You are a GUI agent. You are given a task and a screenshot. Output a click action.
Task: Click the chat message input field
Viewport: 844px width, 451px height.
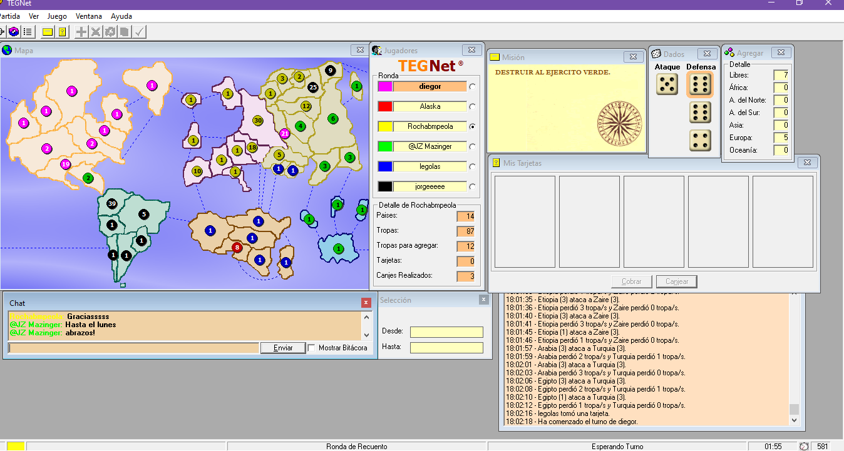[x=133, y=348]
